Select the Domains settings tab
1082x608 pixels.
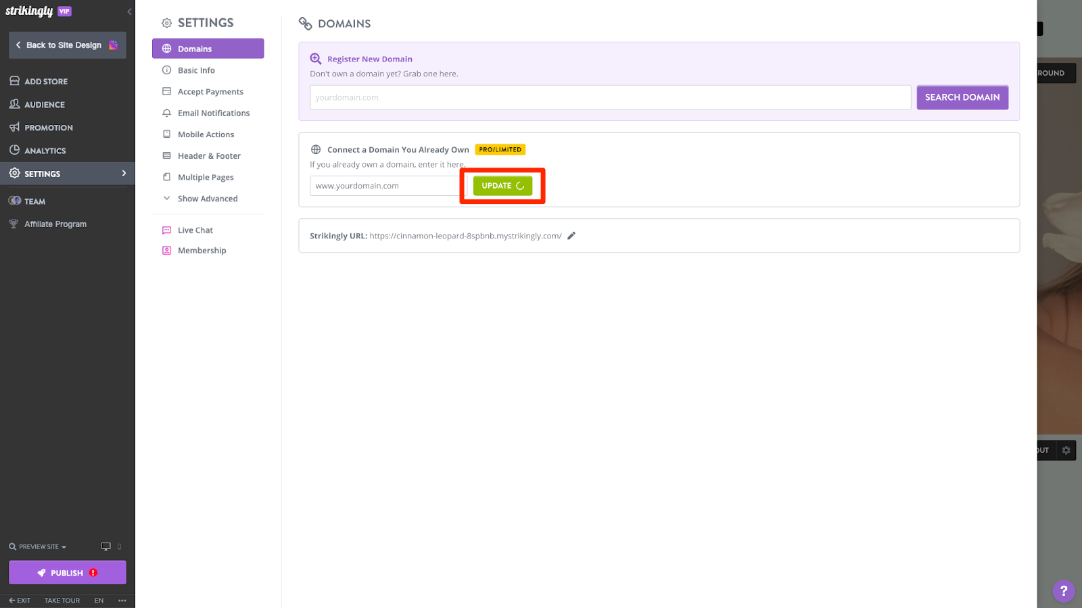208,49
